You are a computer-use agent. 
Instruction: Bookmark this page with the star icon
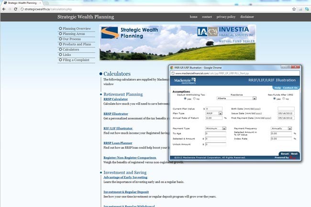click(x=294, y=9)
